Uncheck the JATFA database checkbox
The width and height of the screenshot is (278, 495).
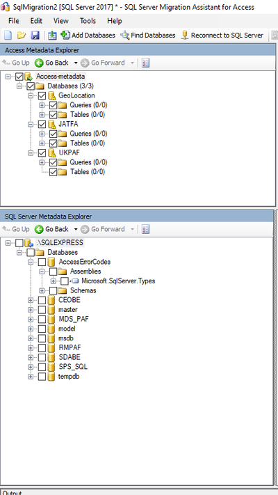[42, 124]
